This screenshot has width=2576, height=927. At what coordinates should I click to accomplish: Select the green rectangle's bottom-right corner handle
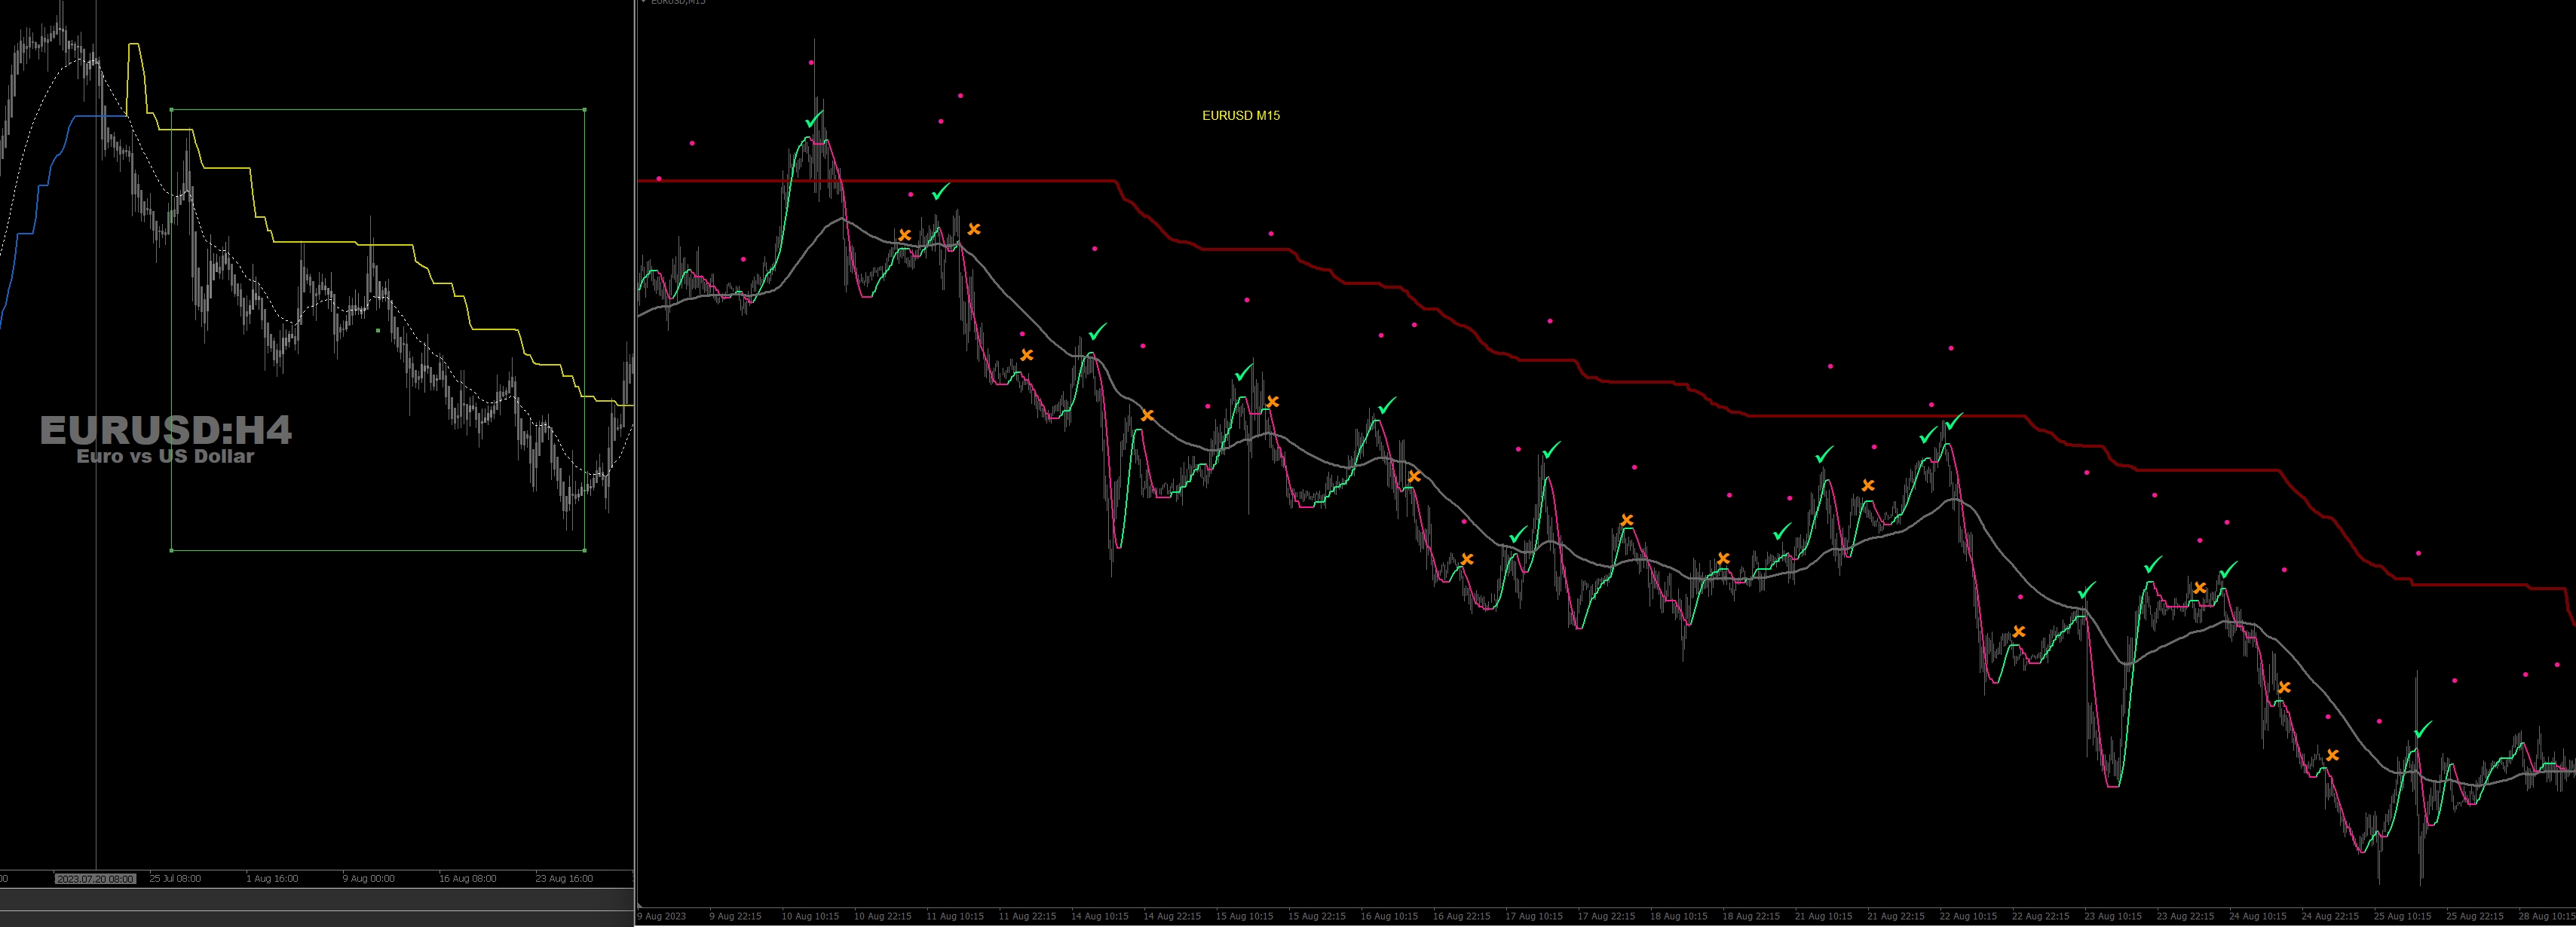[x=584, y=550]
